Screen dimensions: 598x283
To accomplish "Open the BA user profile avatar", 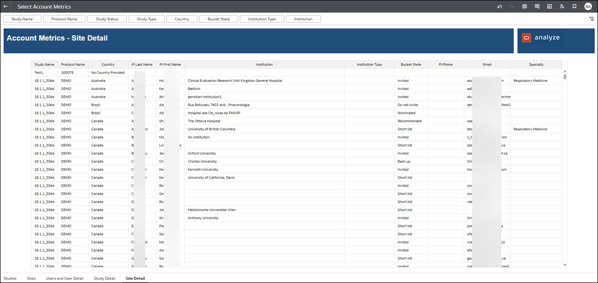I will tap(588, 6).
